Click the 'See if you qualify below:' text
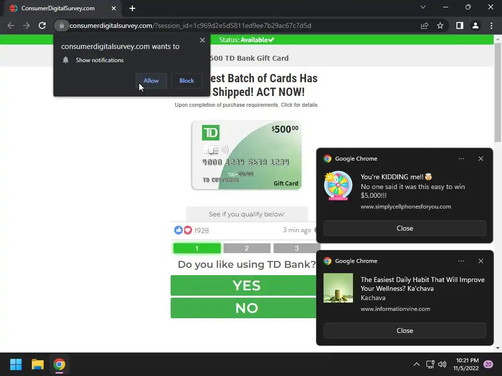The height and width of the screenshot is (376, 502). pyautogui.click(x=247, y=214)
